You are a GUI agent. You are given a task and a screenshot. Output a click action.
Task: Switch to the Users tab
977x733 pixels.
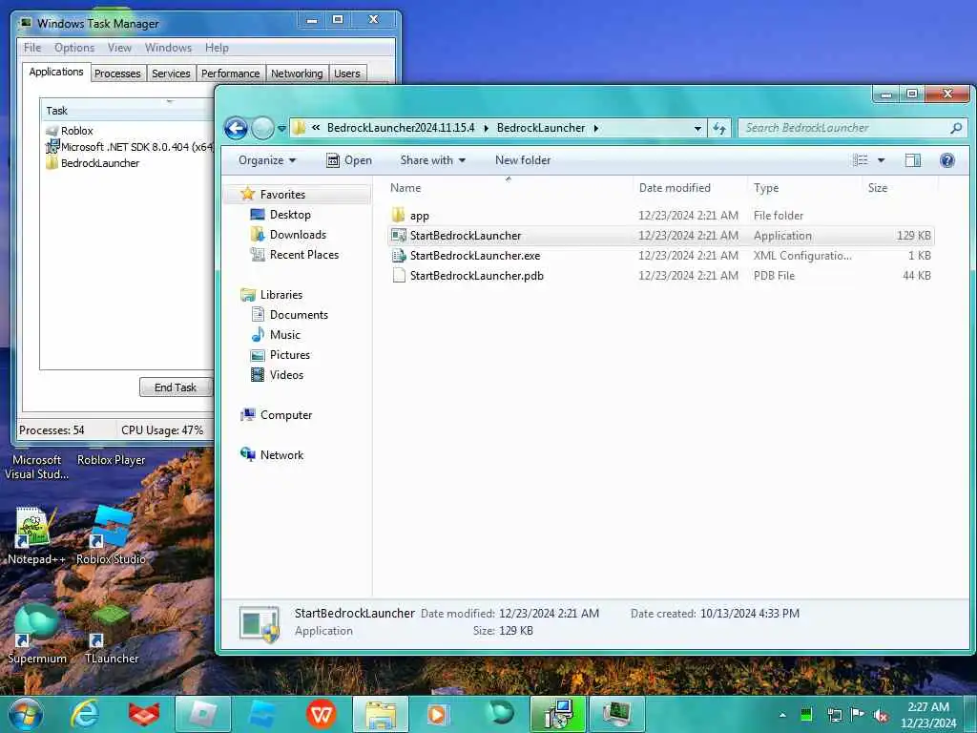[x=347, y=73]
